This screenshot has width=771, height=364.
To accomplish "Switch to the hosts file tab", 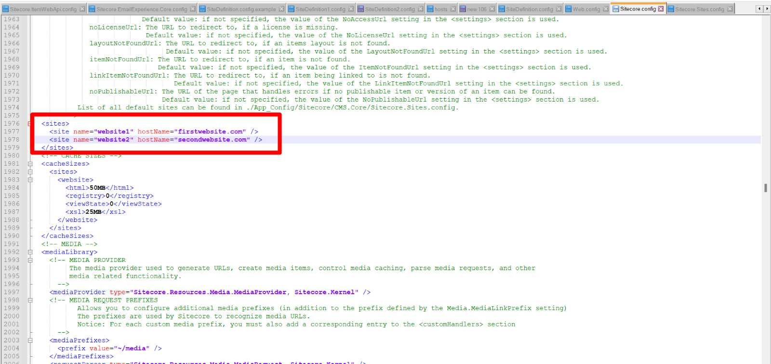I will pos(440,9).
